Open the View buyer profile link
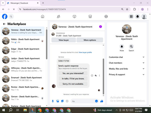Screen dimensions: 151x113 [x=85, y=52]
